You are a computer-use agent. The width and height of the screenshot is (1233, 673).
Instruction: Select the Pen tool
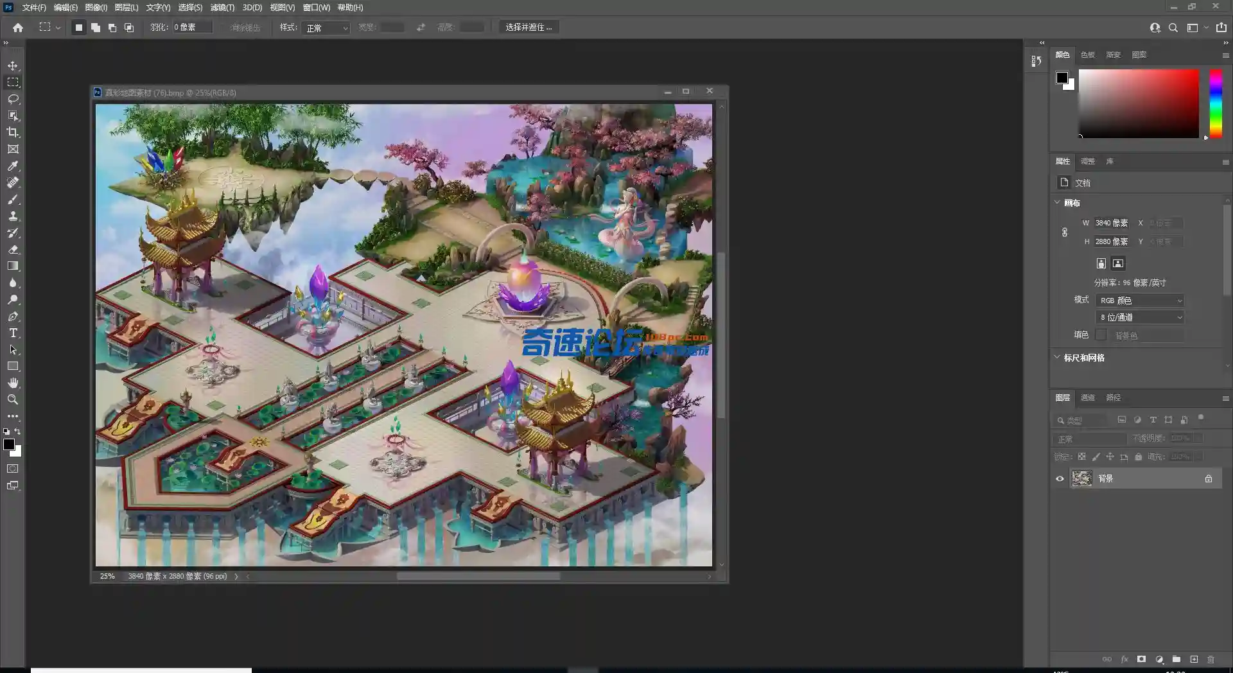point(13,316)
